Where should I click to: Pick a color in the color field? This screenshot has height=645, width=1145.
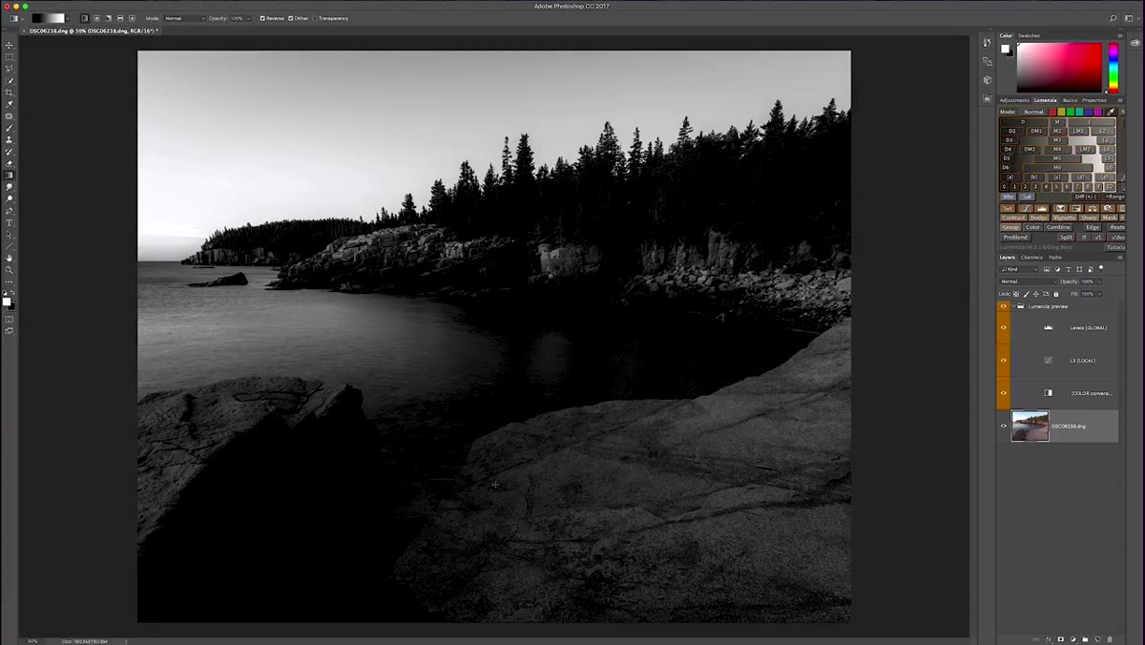[x=1059, y=67]
